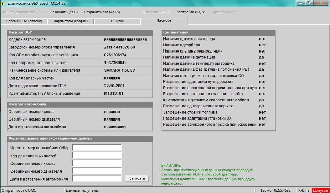Click 'Идентификатор ПЗУ блока управления' label
The height and width of the screenshot is (193, 330).
click(x=44, y=93)
